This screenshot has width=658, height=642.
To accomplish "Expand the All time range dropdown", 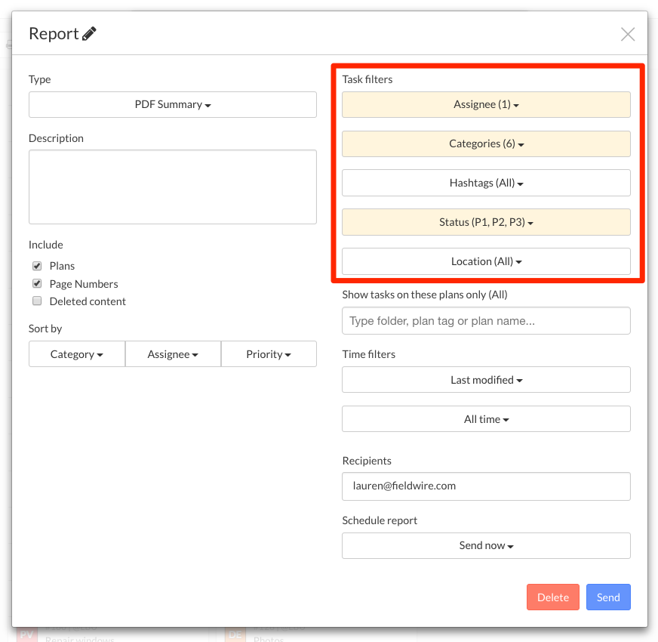I will click(x=486, y=419).
